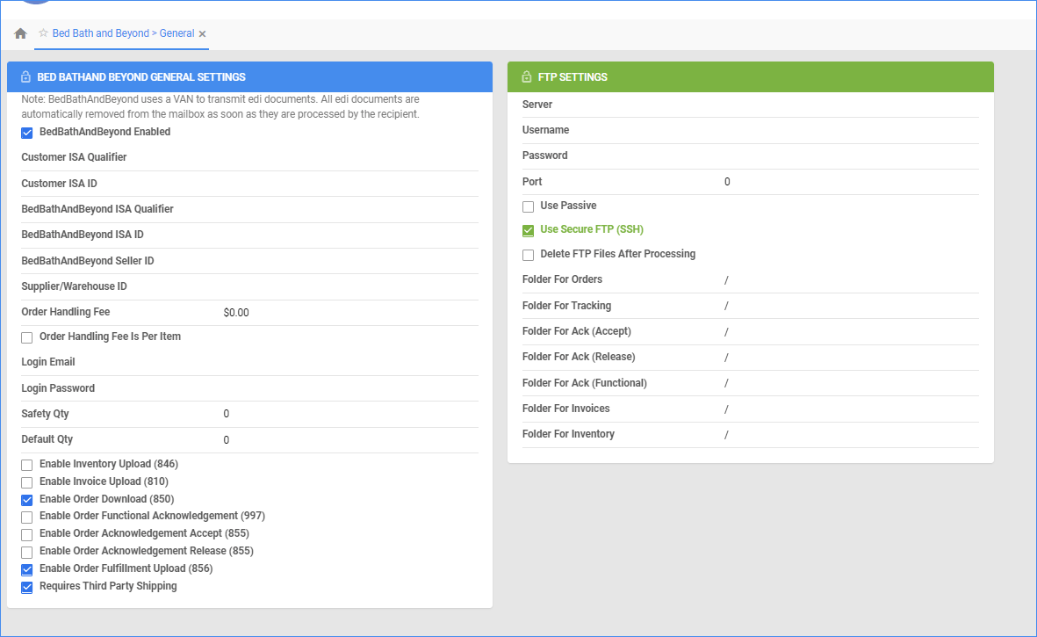Check Delete FTP Files After Processing

tap(528, 254)
